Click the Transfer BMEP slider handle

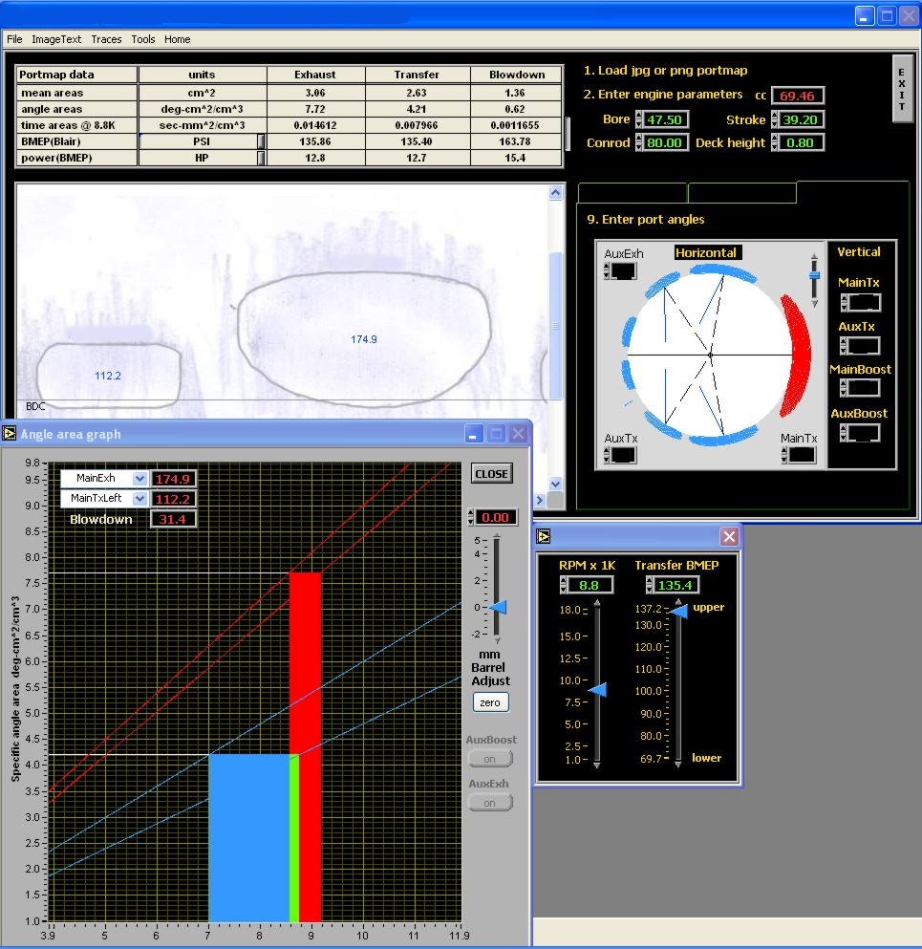[679, 610]
